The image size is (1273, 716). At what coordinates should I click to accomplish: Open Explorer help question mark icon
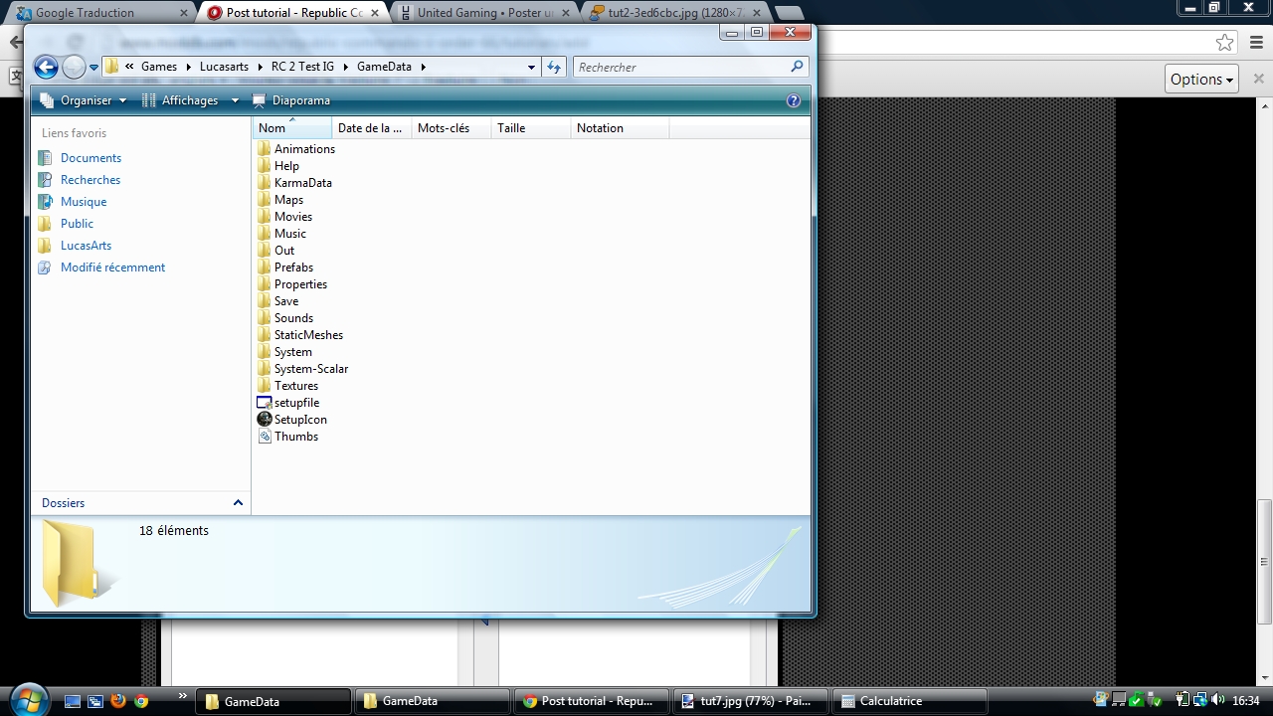pos(794,100)
